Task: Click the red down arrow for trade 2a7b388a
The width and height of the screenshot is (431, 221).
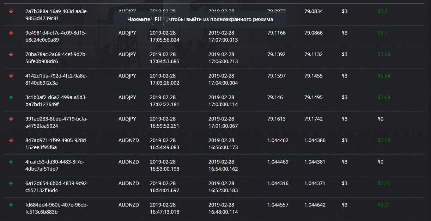Action: (11, 12)
